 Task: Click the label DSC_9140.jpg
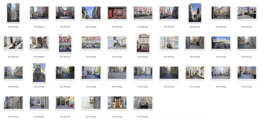(169, 87)
